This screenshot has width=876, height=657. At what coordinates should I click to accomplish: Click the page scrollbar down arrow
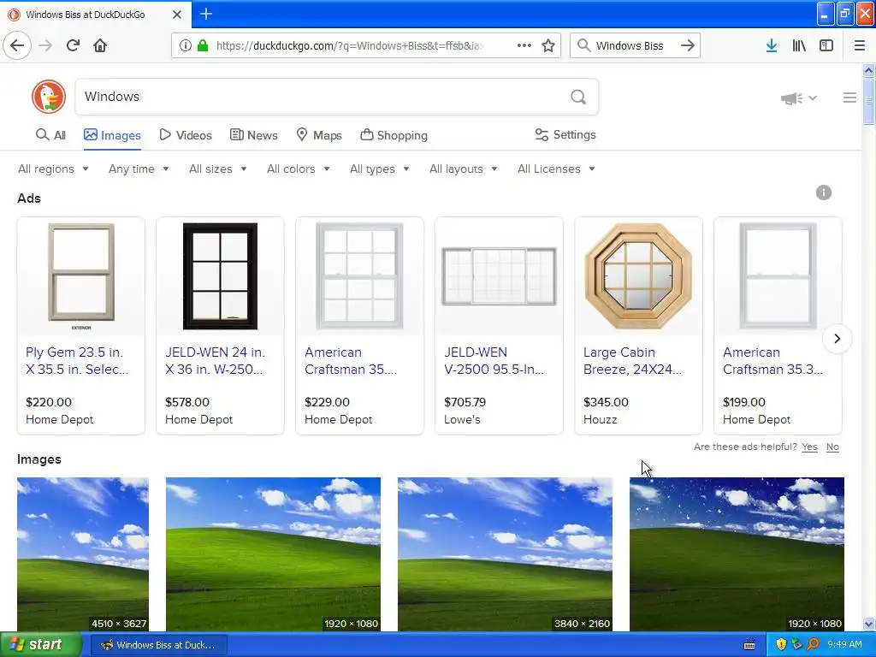coord(868,624)
